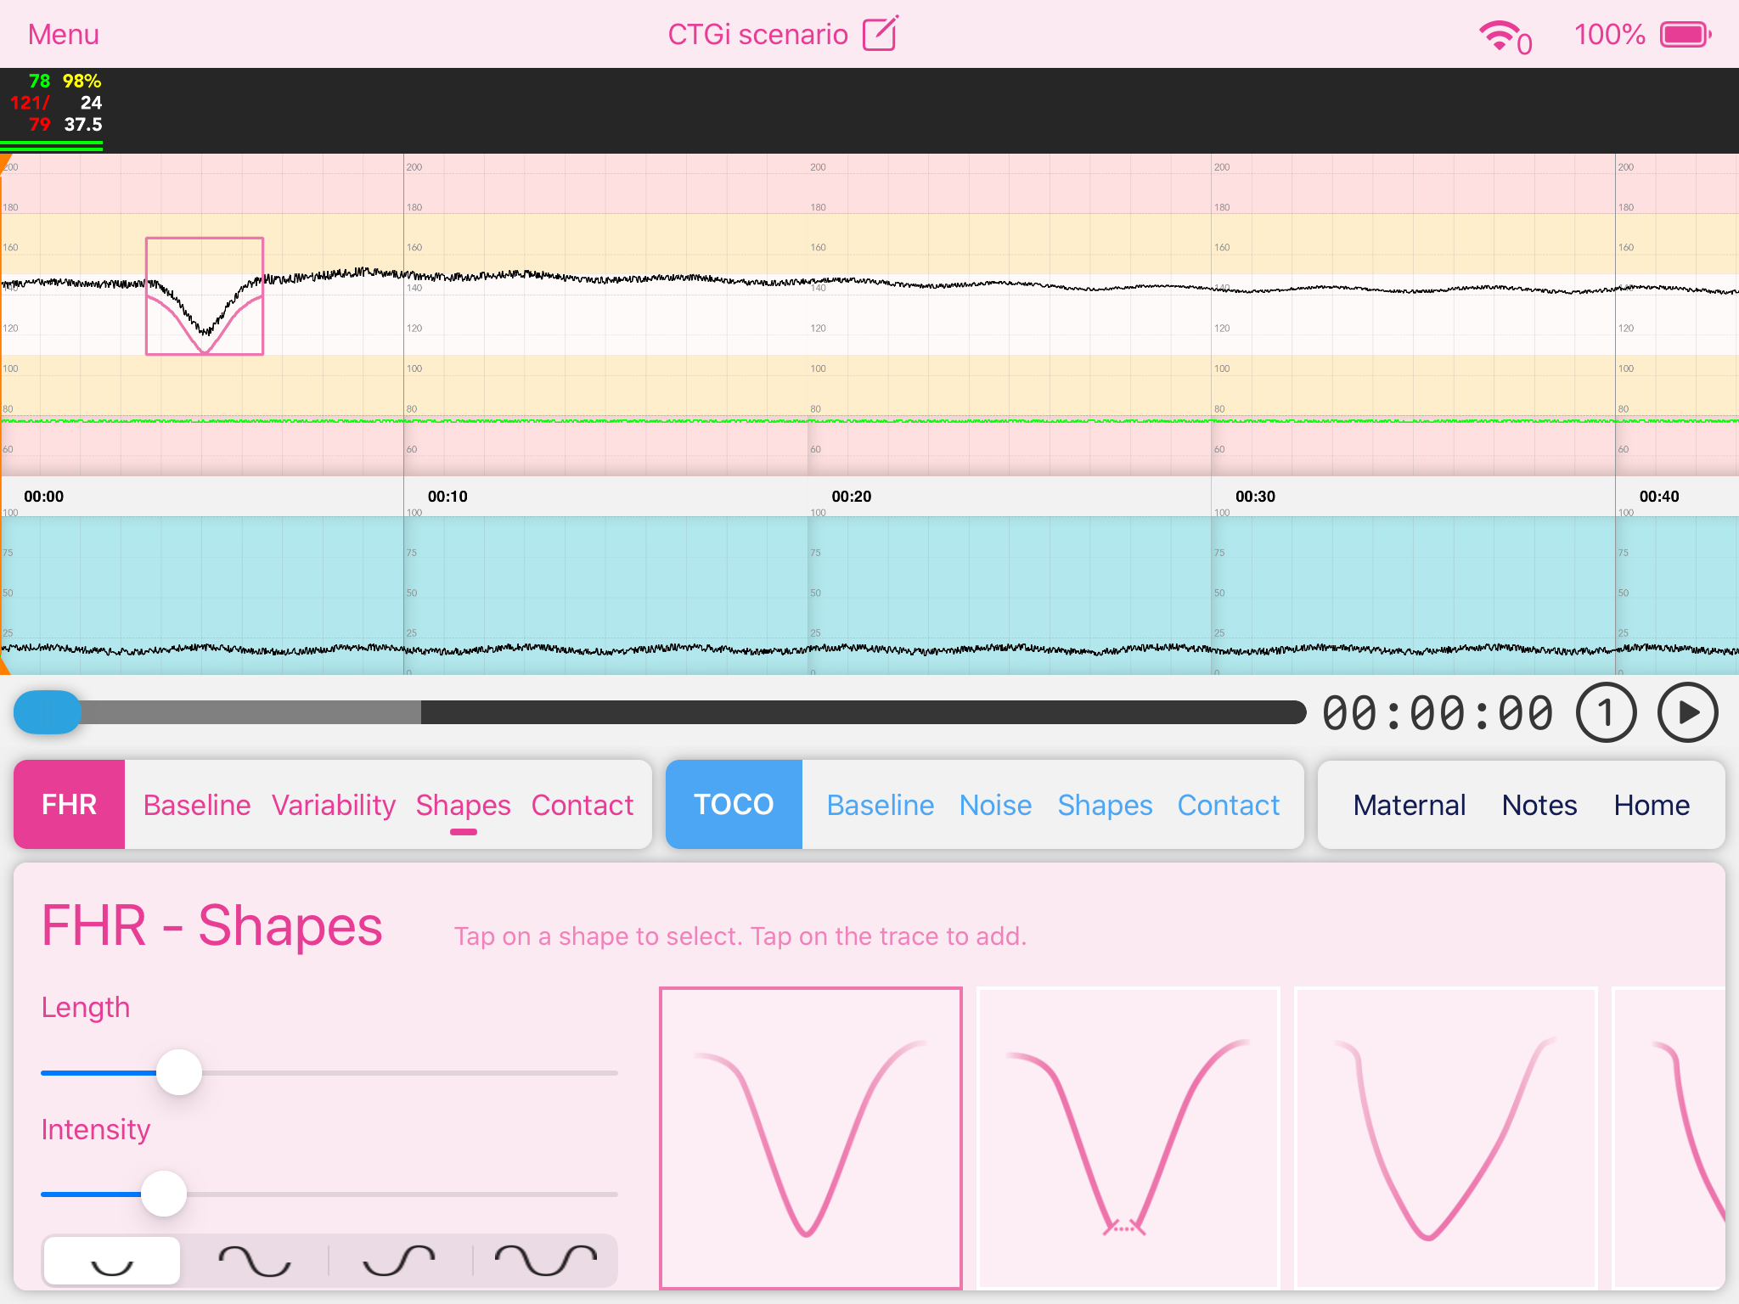Select the sine wave waveform icon
The image size is (1739, 1304).
pos(255,1262)
